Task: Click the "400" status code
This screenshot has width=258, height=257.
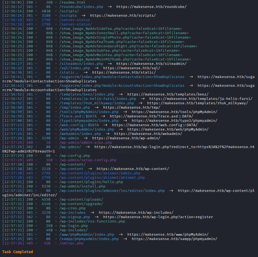Action: coord(30,143)
